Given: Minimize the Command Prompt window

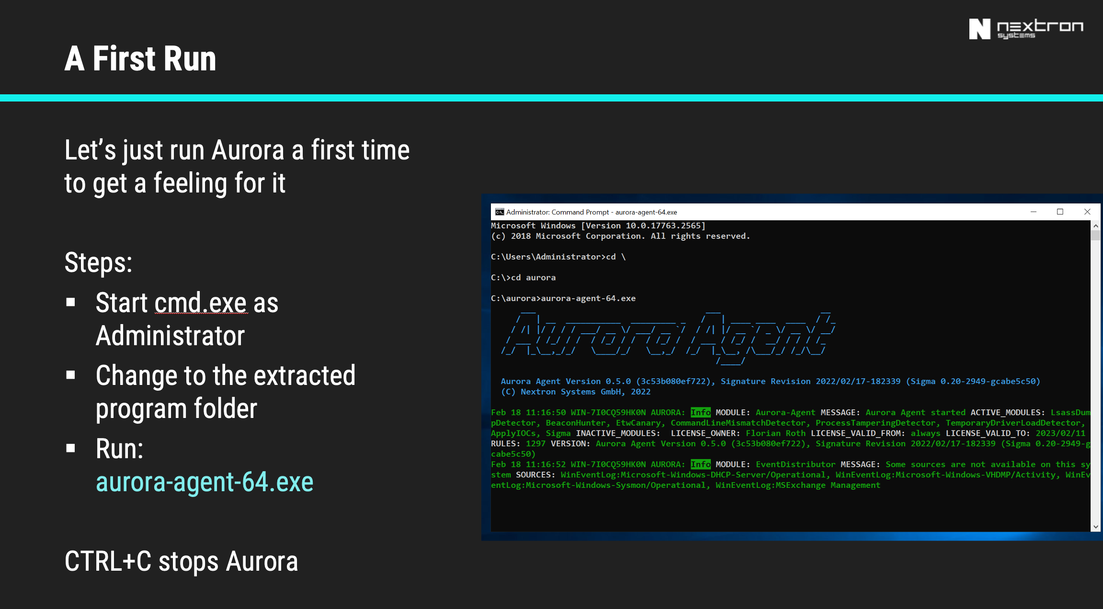Looking at the screenshot, I should 1033,212.
